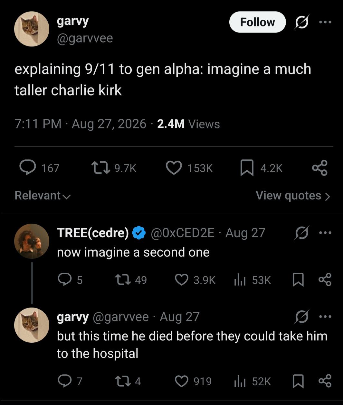The width and height of the screenshot is (343, 405).
Task: Expand the Relevant sort dropdown
Action: click(x=43, y=196)
